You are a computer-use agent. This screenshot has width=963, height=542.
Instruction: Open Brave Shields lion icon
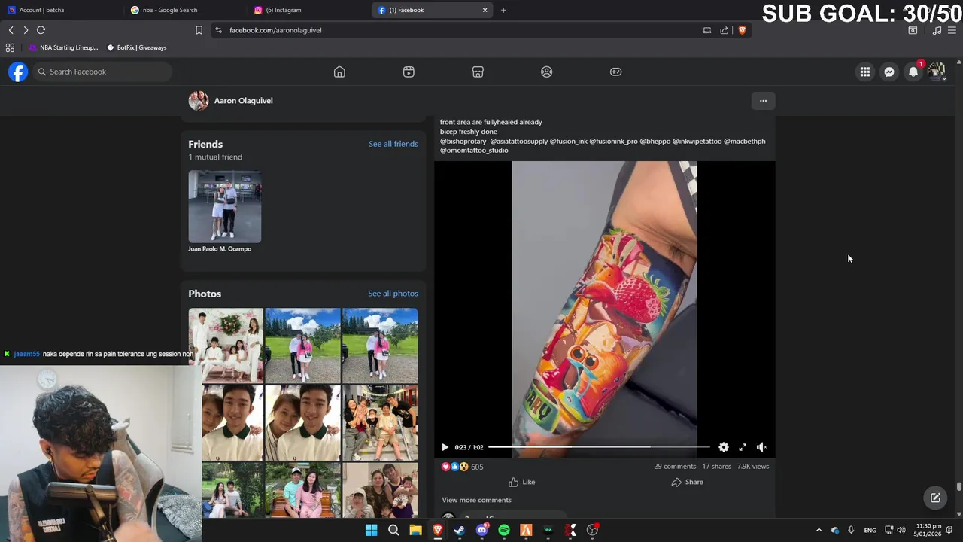pyautogui.click(x=742, y=30)
